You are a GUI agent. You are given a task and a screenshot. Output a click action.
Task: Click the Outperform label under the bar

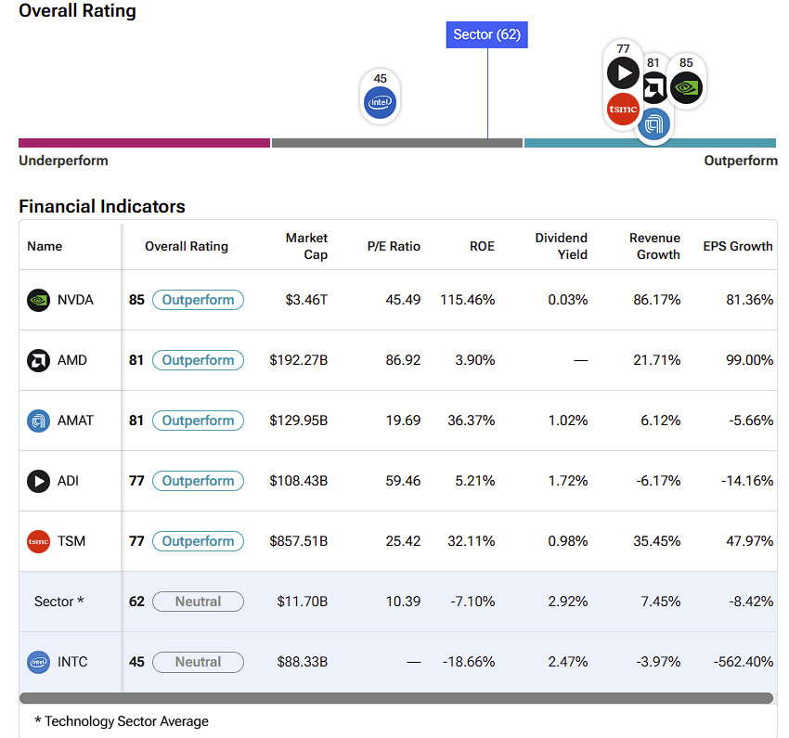[x=741, y=161]
